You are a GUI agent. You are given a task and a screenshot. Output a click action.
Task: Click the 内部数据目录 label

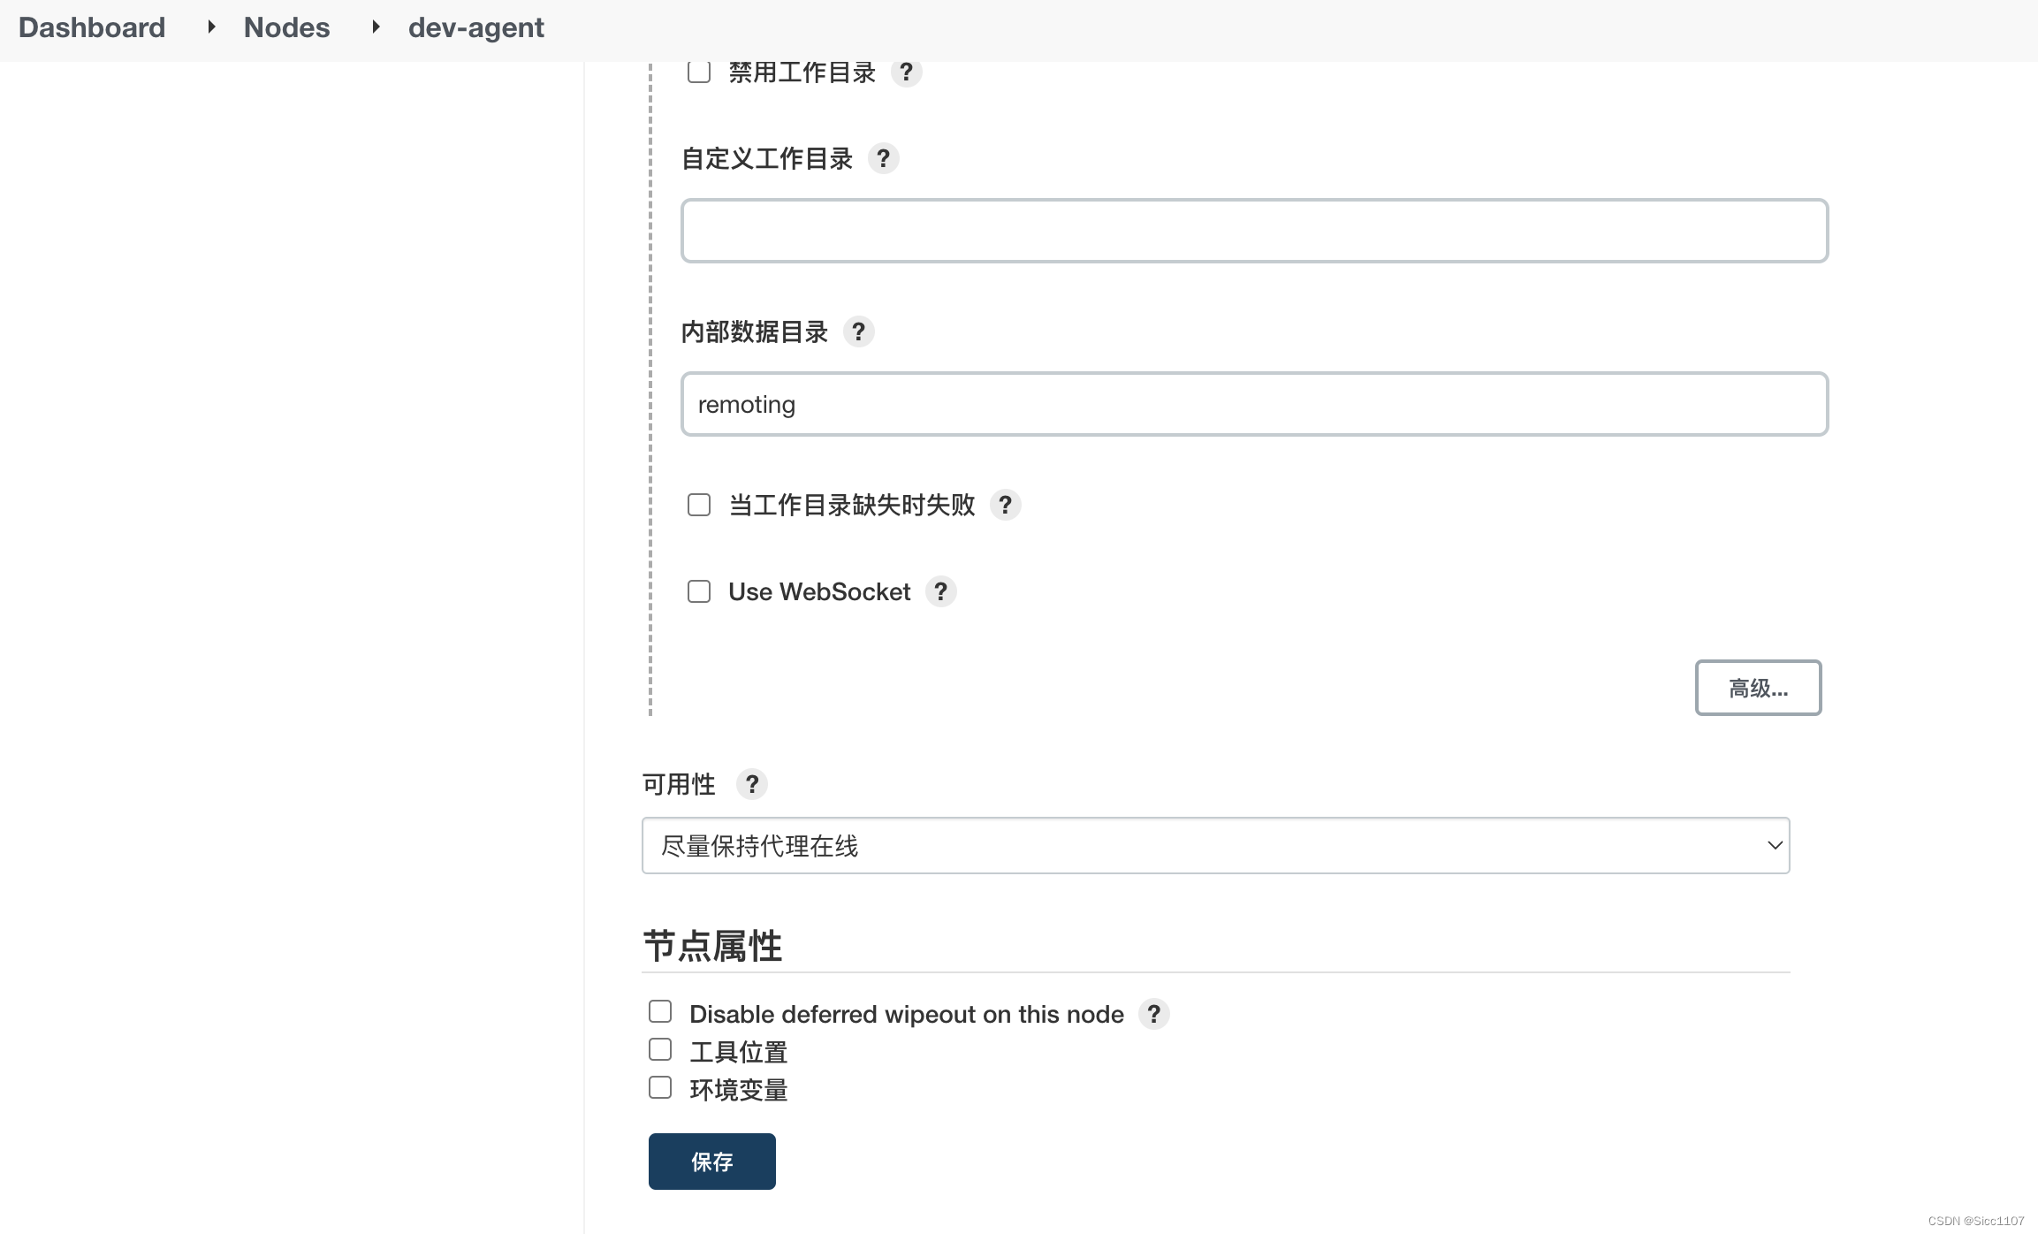(x=755, y=332)
